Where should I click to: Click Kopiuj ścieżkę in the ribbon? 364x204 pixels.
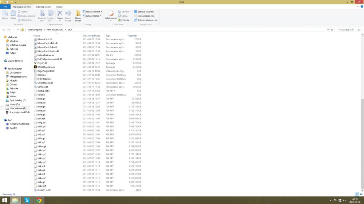26,16
